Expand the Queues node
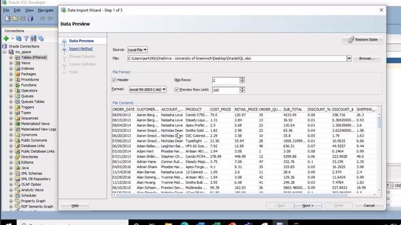The width and height of the screenshot is (401, 225). click(11, 96)
